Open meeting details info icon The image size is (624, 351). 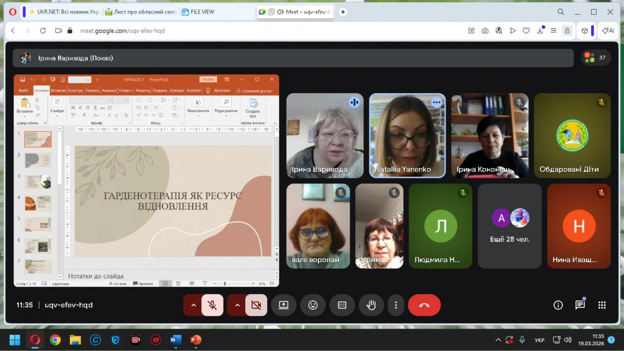click(558, 305)
